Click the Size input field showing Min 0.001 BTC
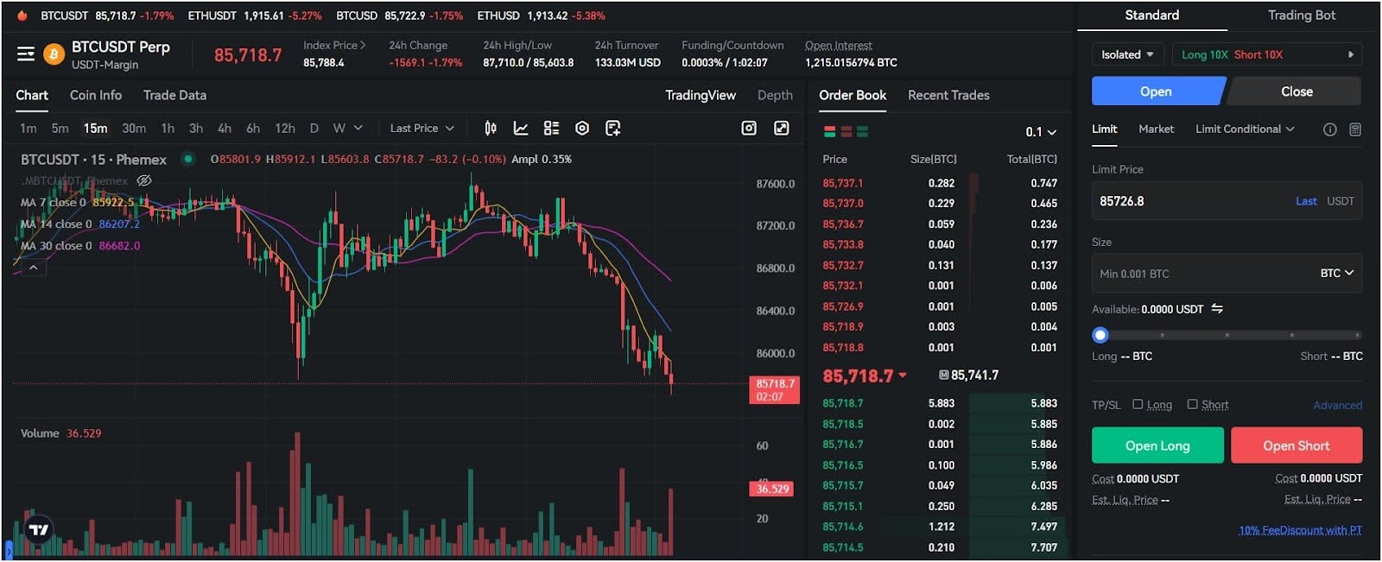1382x562 pixels. coord(1227,274)
